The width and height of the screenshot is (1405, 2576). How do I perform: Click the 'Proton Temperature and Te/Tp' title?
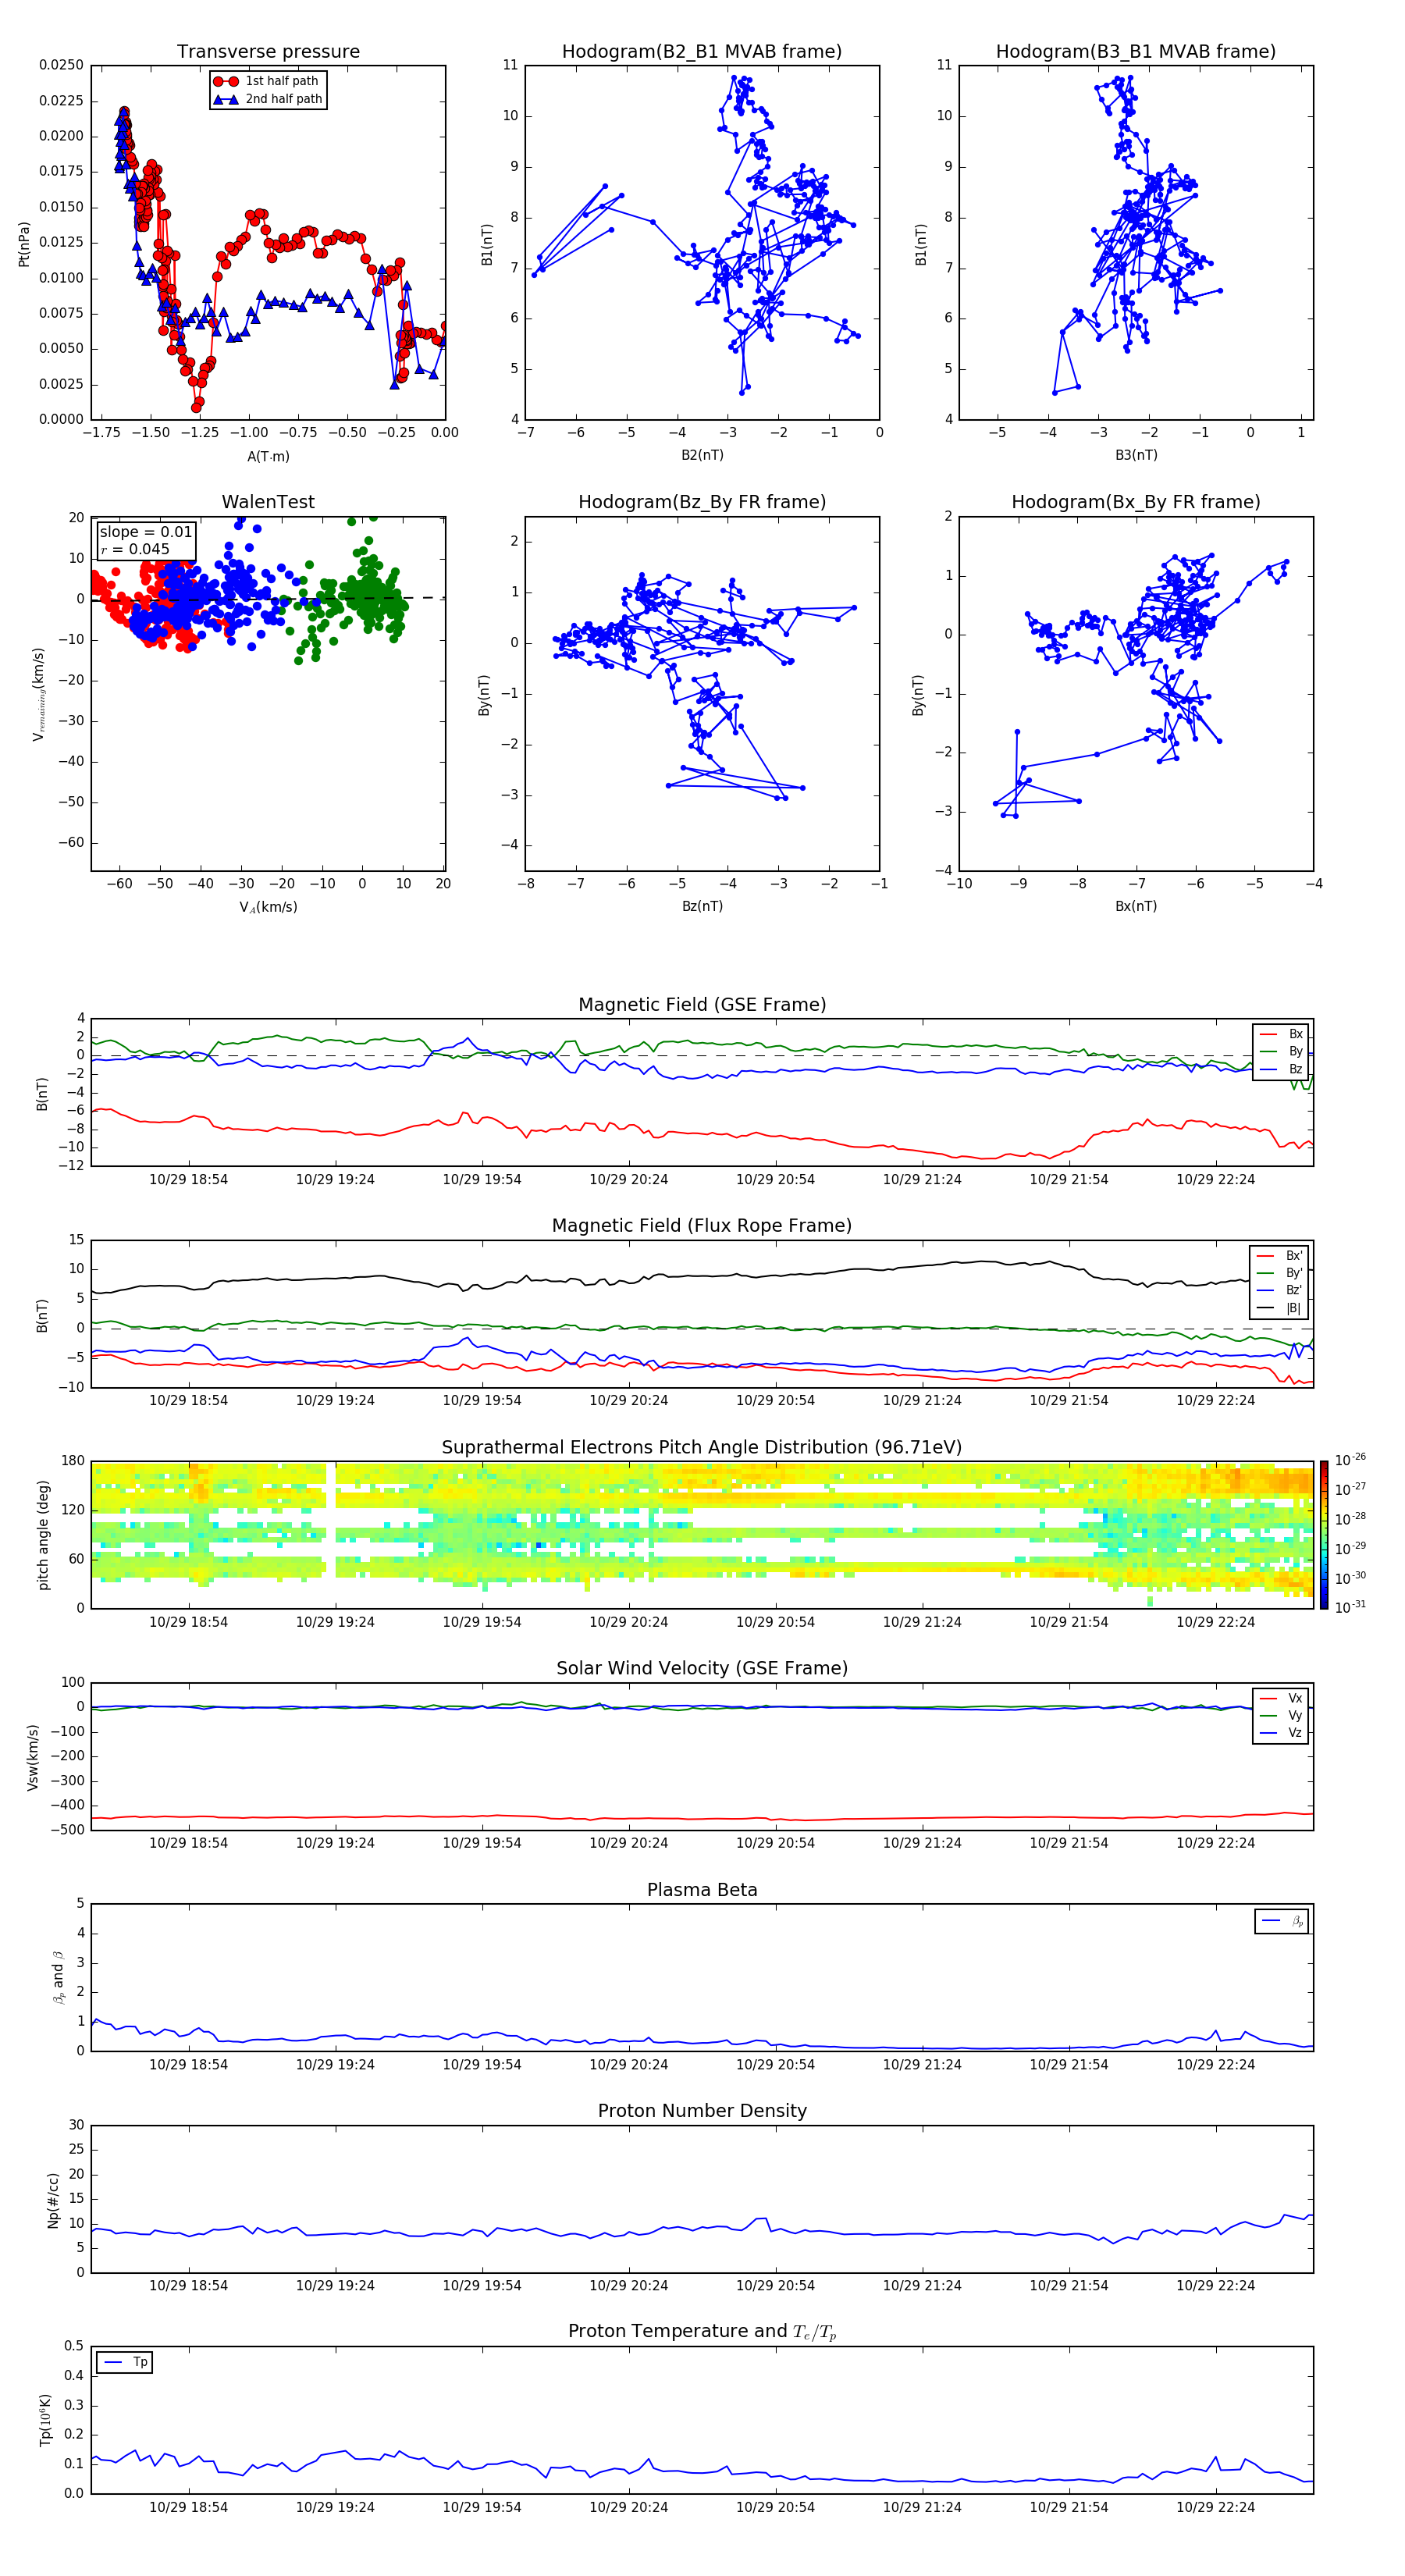tap(702, 2332)
